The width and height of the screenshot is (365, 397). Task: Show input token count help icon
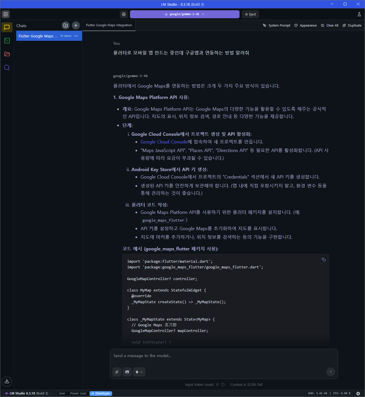pyautogui.click(x=223, y=384)
